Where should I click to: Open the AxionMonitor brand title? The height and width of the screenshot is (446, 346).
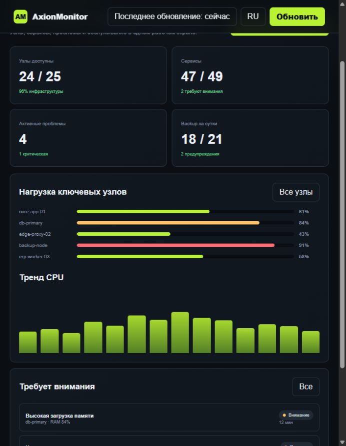[x=60, y=17]
